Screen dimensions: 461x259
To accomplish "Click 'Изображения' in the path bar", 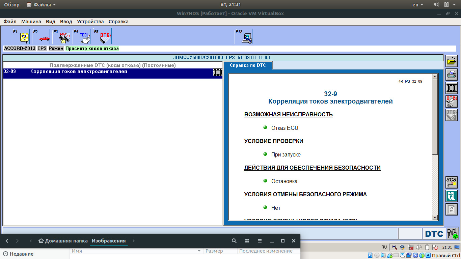I will (x=109, y=241).
